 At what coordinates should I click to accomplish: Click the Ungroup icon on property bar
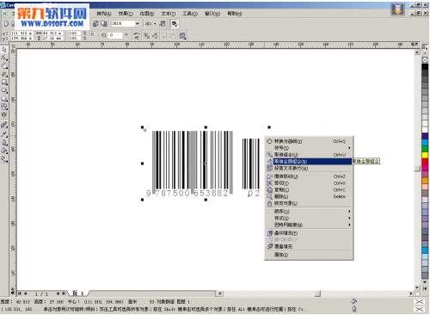click(146, 35)
